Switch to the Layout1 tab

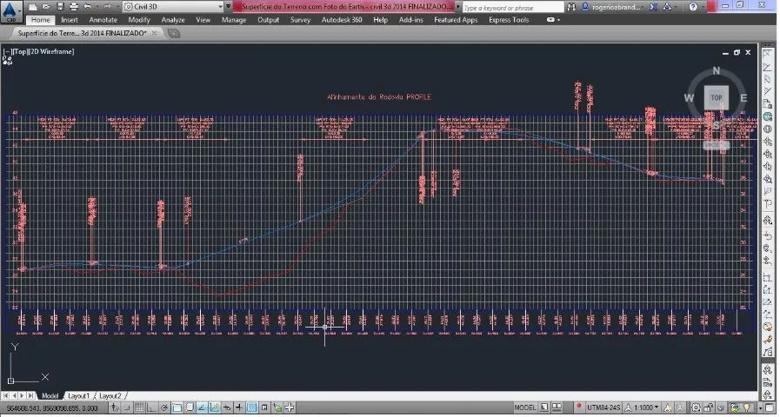(x=78, y=395)
